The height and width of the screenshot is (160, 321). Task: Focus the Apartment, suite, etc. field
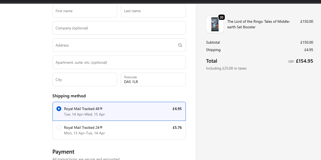click(119, 62)
